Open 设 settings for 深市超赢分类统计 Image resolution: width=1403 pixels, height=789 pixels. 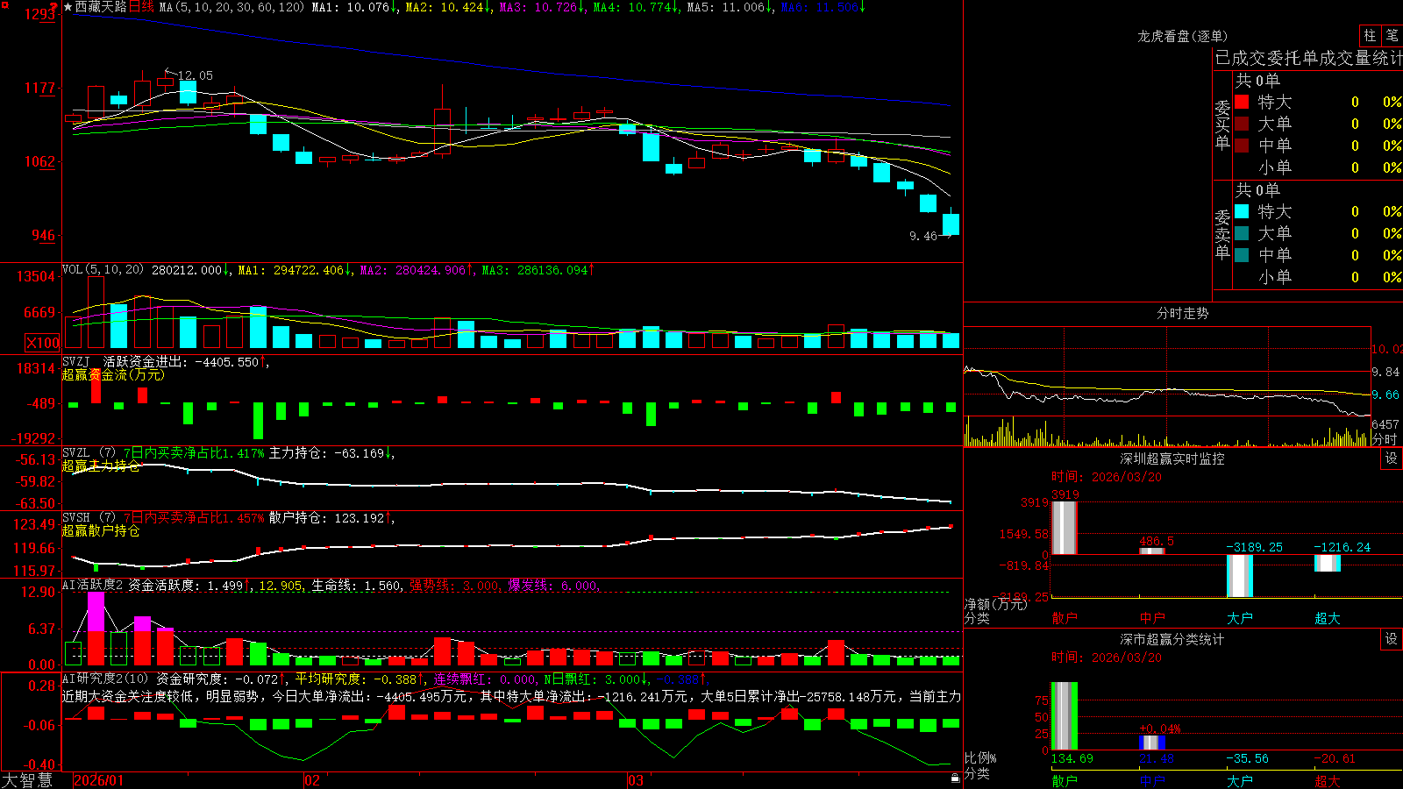pyautogui.click(x=1391, y=639)
